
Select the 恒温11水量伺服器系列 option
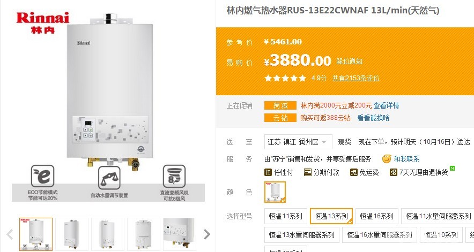438,216
